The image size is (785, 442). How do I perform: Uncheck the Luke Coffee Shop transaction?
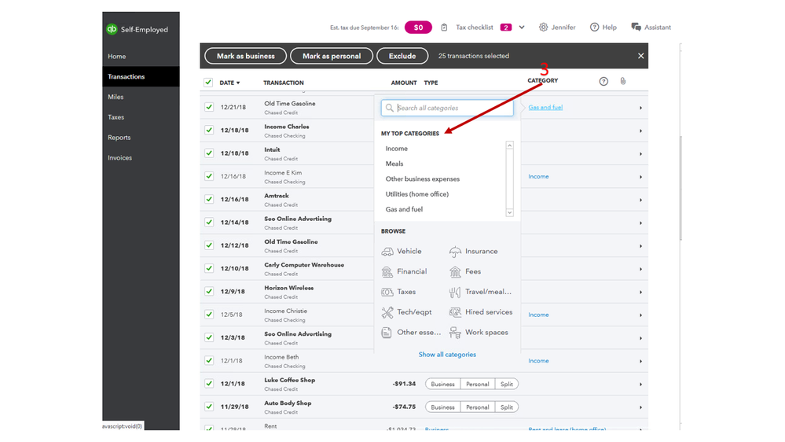tap(209, 384)
